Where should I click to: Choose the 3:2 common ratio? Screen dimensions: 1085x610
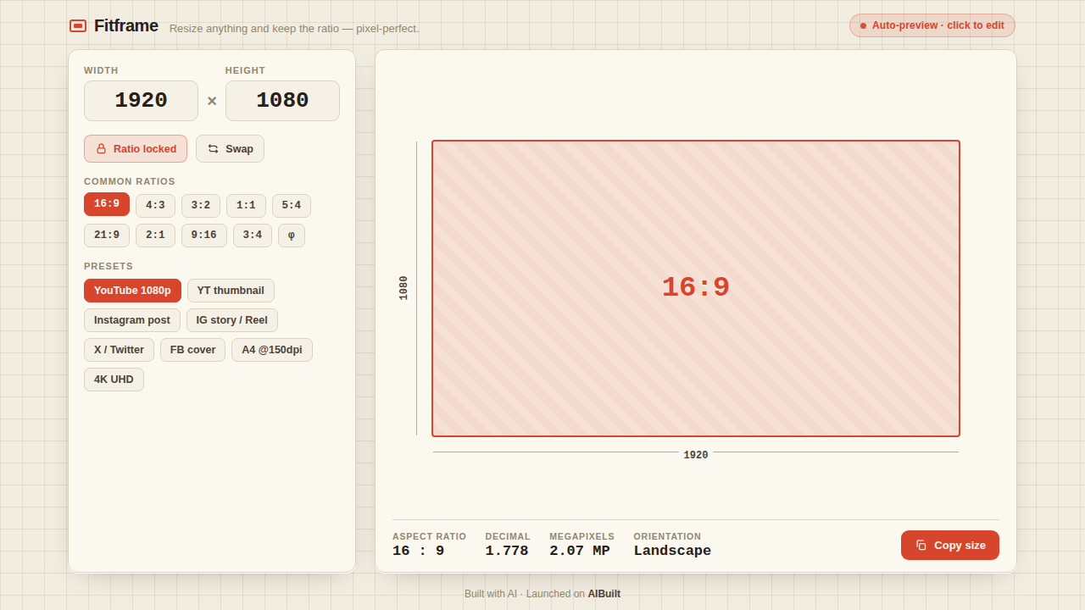(x=201, y=206)
